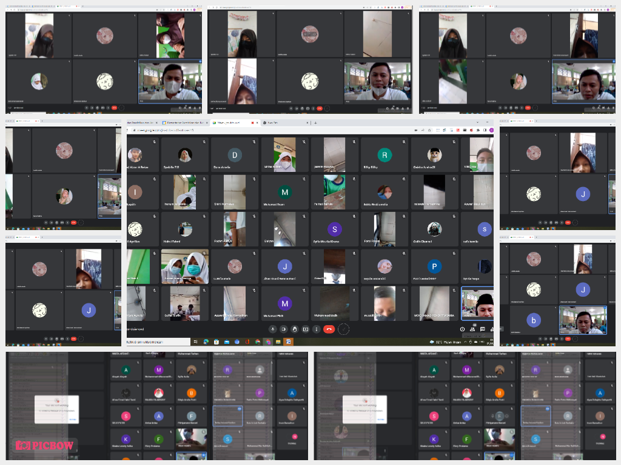Image resolution: width=621 pixels, height=465 pixels.
Task: Open new browser tab with plus button
Action: click(315, 122)
